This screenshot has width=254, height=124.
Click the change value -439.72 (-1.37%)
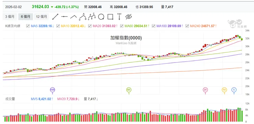coord(67,7)
